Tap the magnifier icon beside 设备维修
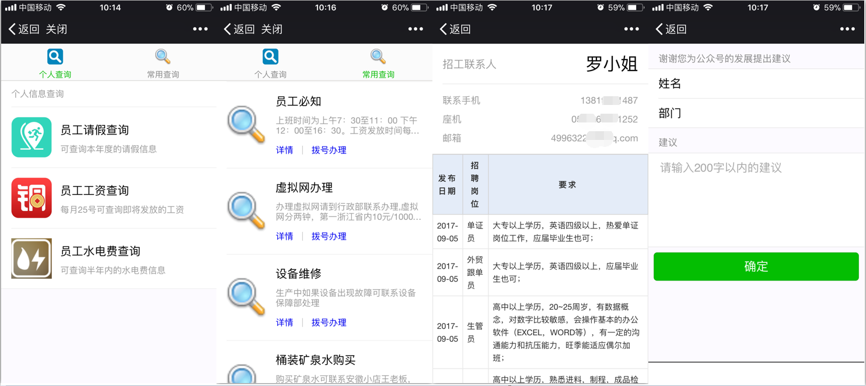 (246, 297)
